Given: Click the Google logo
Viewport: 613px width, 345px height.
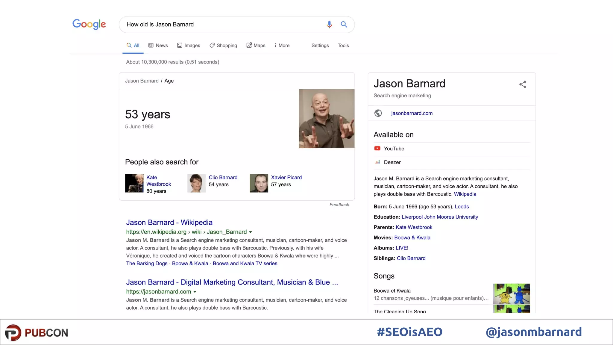Looking at the screenshot, I should click(x=89, y=24).
